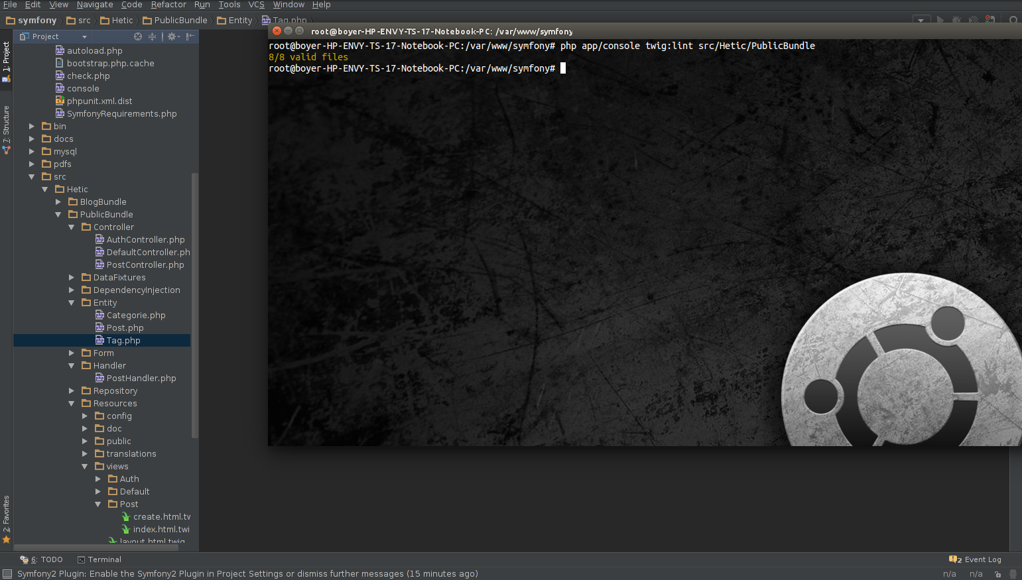This screenshot has width=1022, height=580.
Task: Click terminal window command prompt line
Action: (417, 68)
